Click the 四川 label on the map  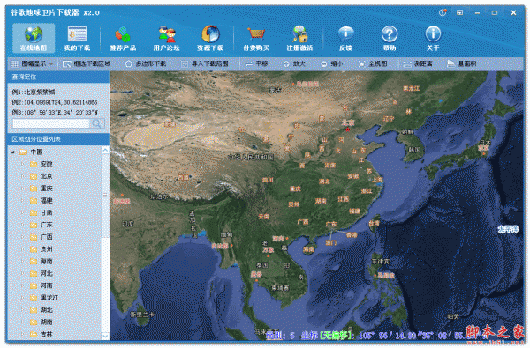point(268,181)
